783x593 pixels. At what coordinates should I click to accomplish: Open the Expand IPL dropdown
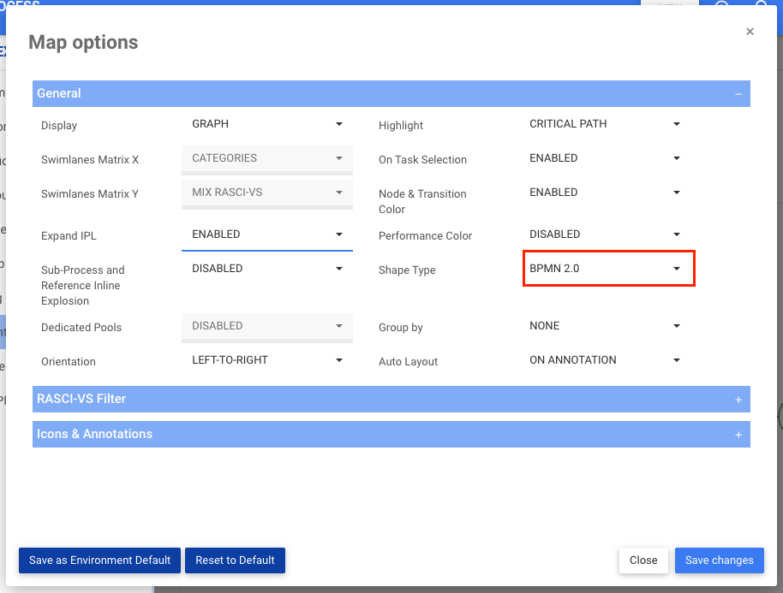[267, 235]
